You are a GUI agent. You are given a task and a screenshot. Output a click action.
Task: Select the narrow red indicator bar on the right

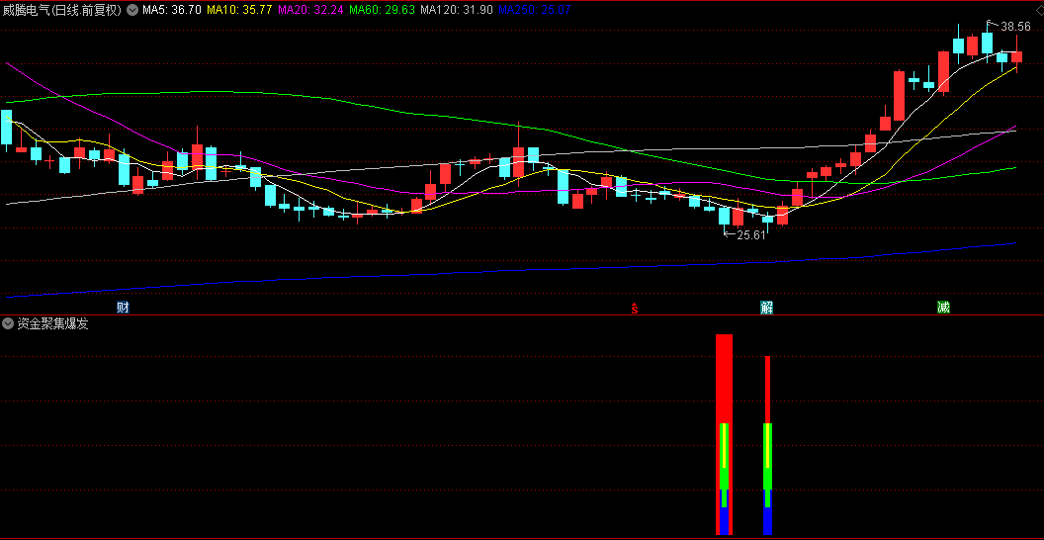click(x=768, y=390)
